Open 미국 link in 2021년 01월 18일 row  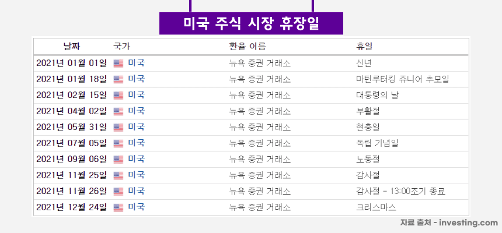point(137,79)
